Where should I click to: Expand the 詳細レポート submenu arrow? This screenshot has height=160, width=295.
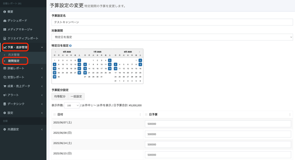click(42, 69)
